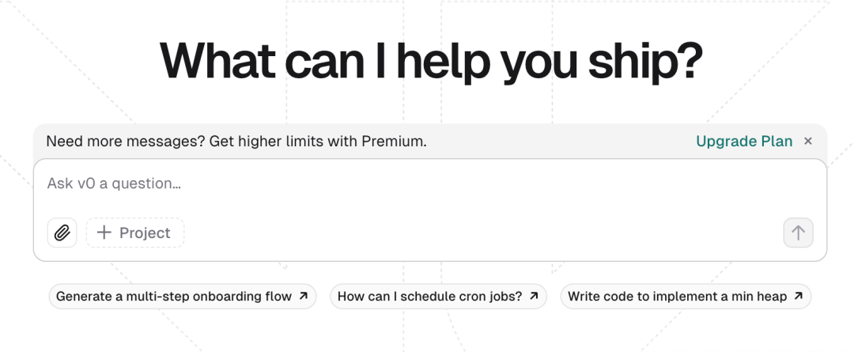Click the "Need more messages?" banner text
Viewport: 854px width, 352px height.
coord(125,142)
